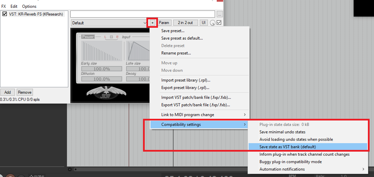This screenshot has height=177, width=374.
Task: Click the comment input field above presets
Action: (x=143, y=14)
